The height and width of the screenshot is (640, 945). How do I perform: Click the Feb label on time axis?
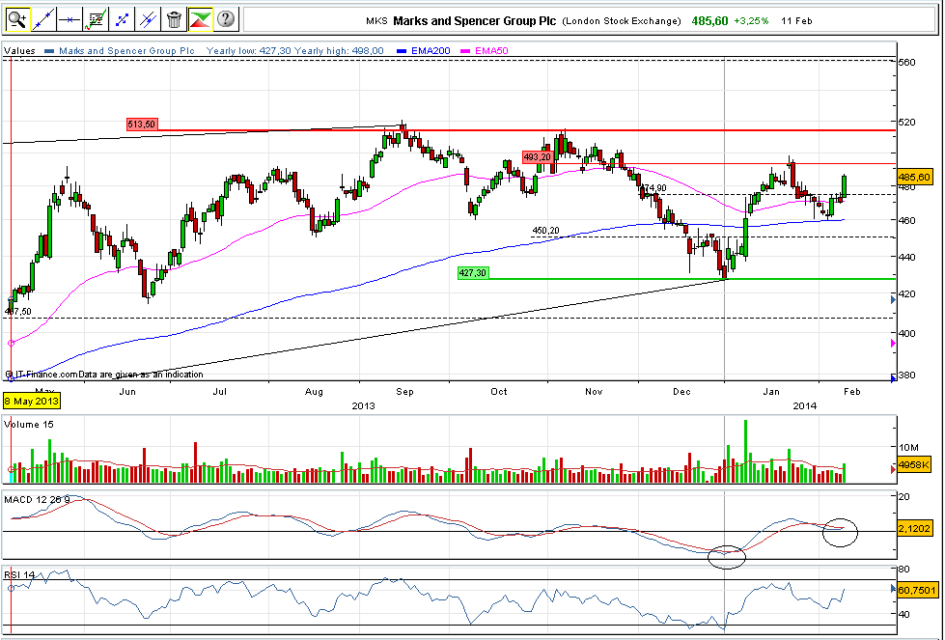[851, 392]
